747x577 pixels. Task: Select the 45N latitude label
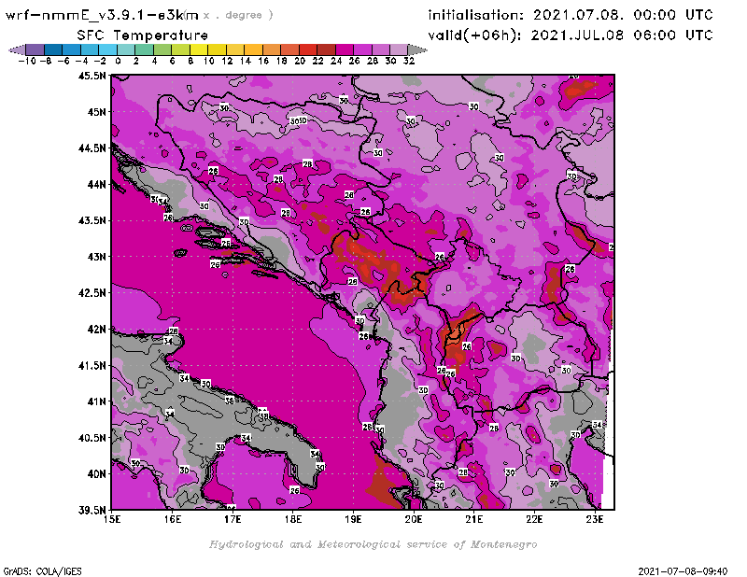coord(96,112)
